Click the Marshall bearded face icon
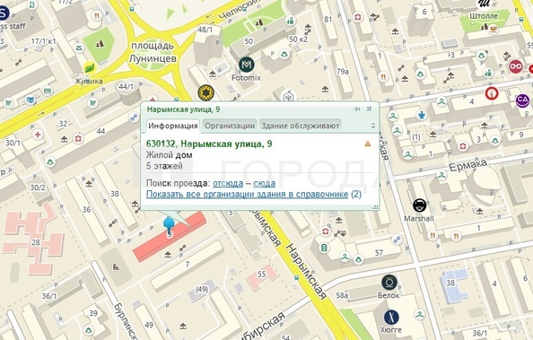 point(419,205)
